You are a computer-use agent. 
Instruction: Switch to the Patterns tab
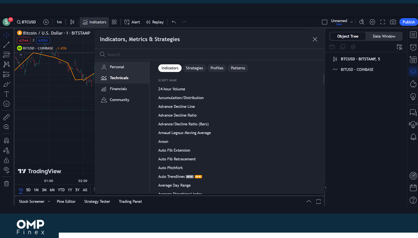238,68
